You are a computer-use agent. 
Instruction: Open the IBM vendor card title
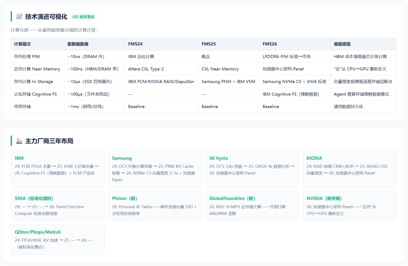pyautogui.click(x=19, y=158)
